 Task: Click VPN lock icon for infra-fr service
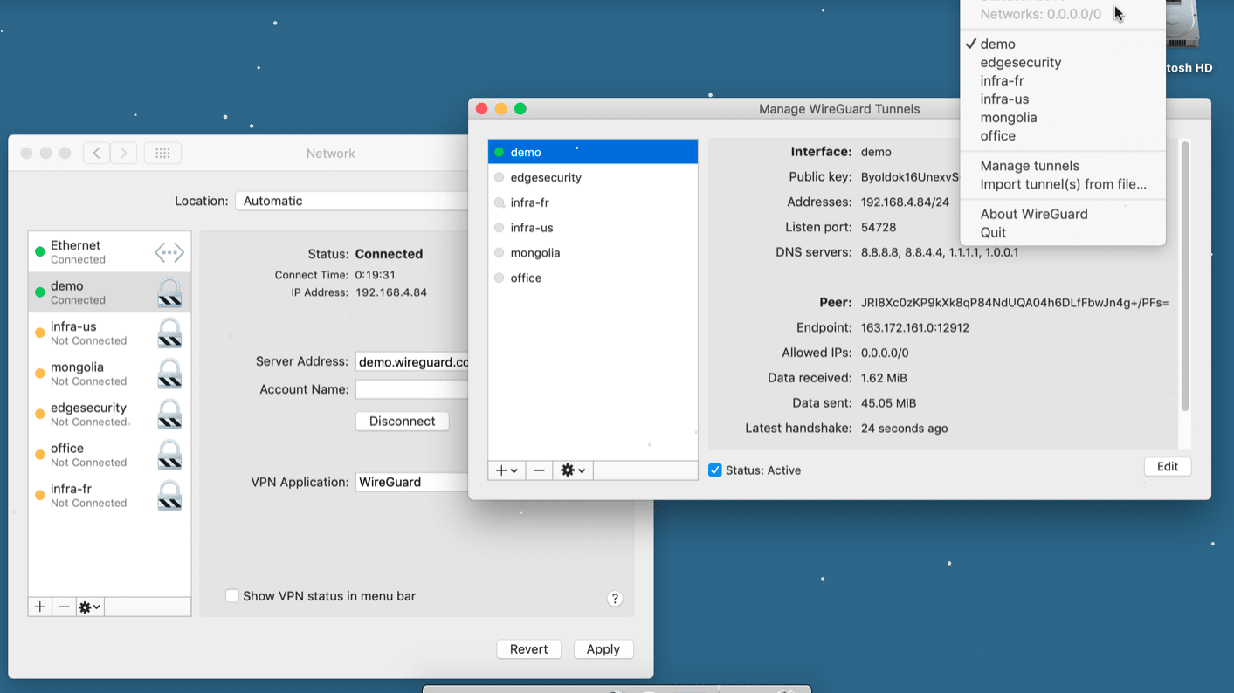coord(169,496)
